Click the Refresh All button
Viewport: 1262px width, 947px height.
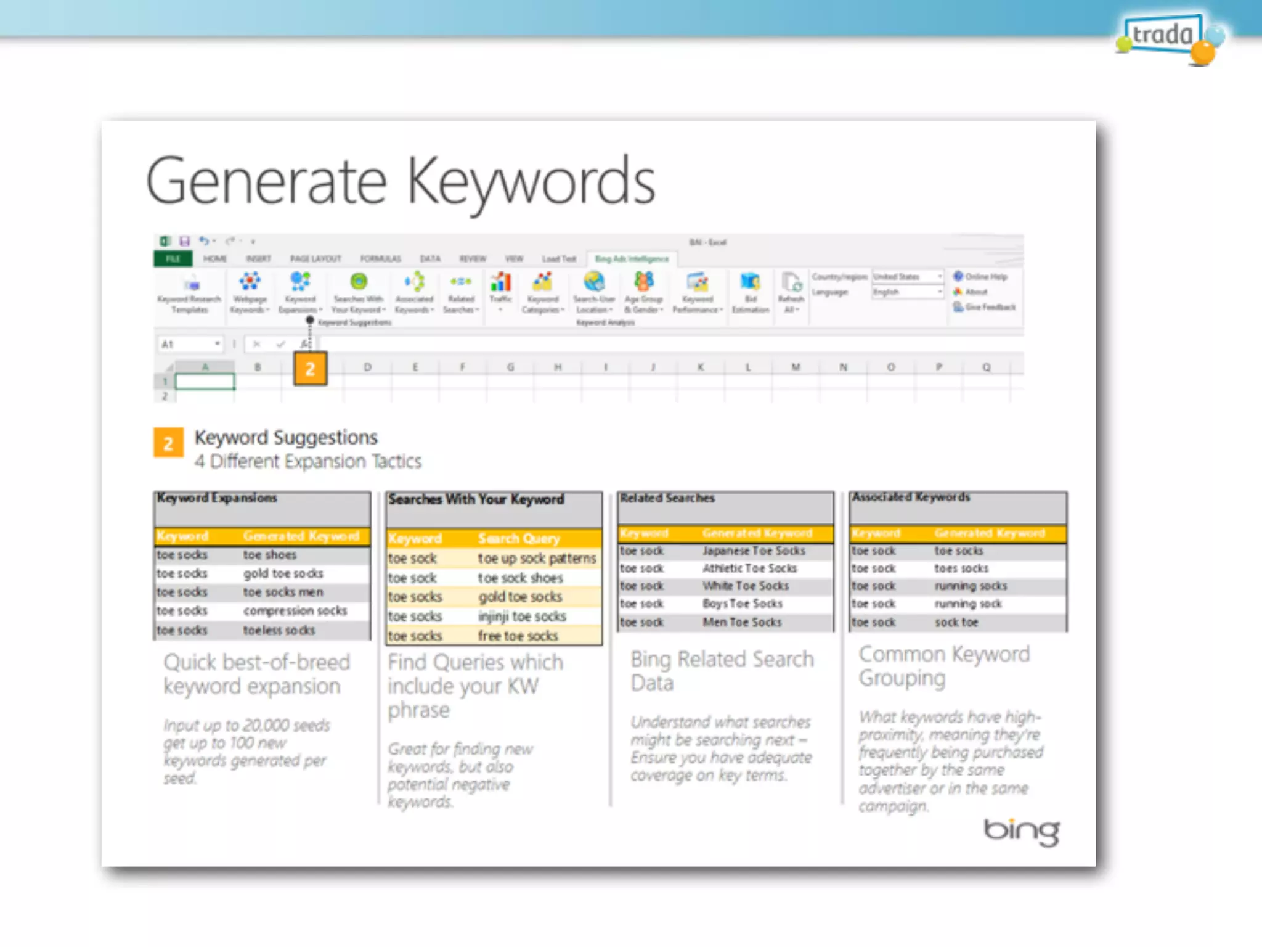point(791,289)
